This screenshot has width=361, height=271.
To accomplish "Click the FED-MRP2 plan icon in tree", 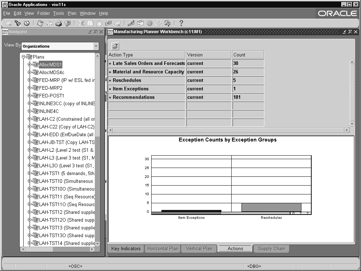I will (x=36, y=88).
